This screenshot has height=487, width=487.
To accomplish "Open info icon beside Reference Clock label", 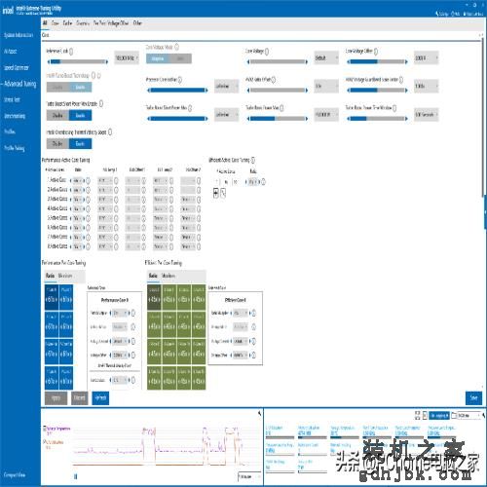I will pos(71,51).
